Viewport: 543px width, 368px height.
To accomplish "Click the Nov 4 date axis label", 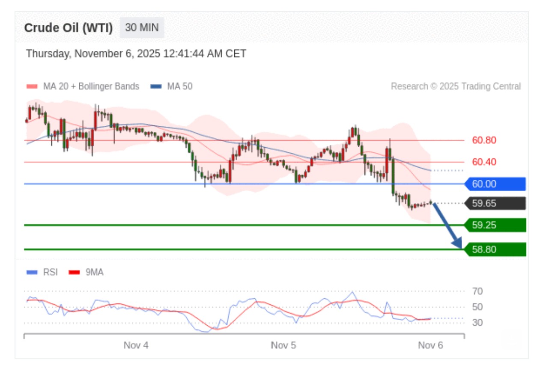I will click(x=136, y=345).
